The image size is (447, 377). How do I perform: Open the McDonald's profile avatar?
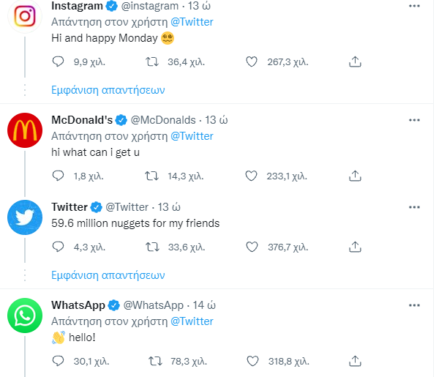pyautogui.click(x=24, y=132)
